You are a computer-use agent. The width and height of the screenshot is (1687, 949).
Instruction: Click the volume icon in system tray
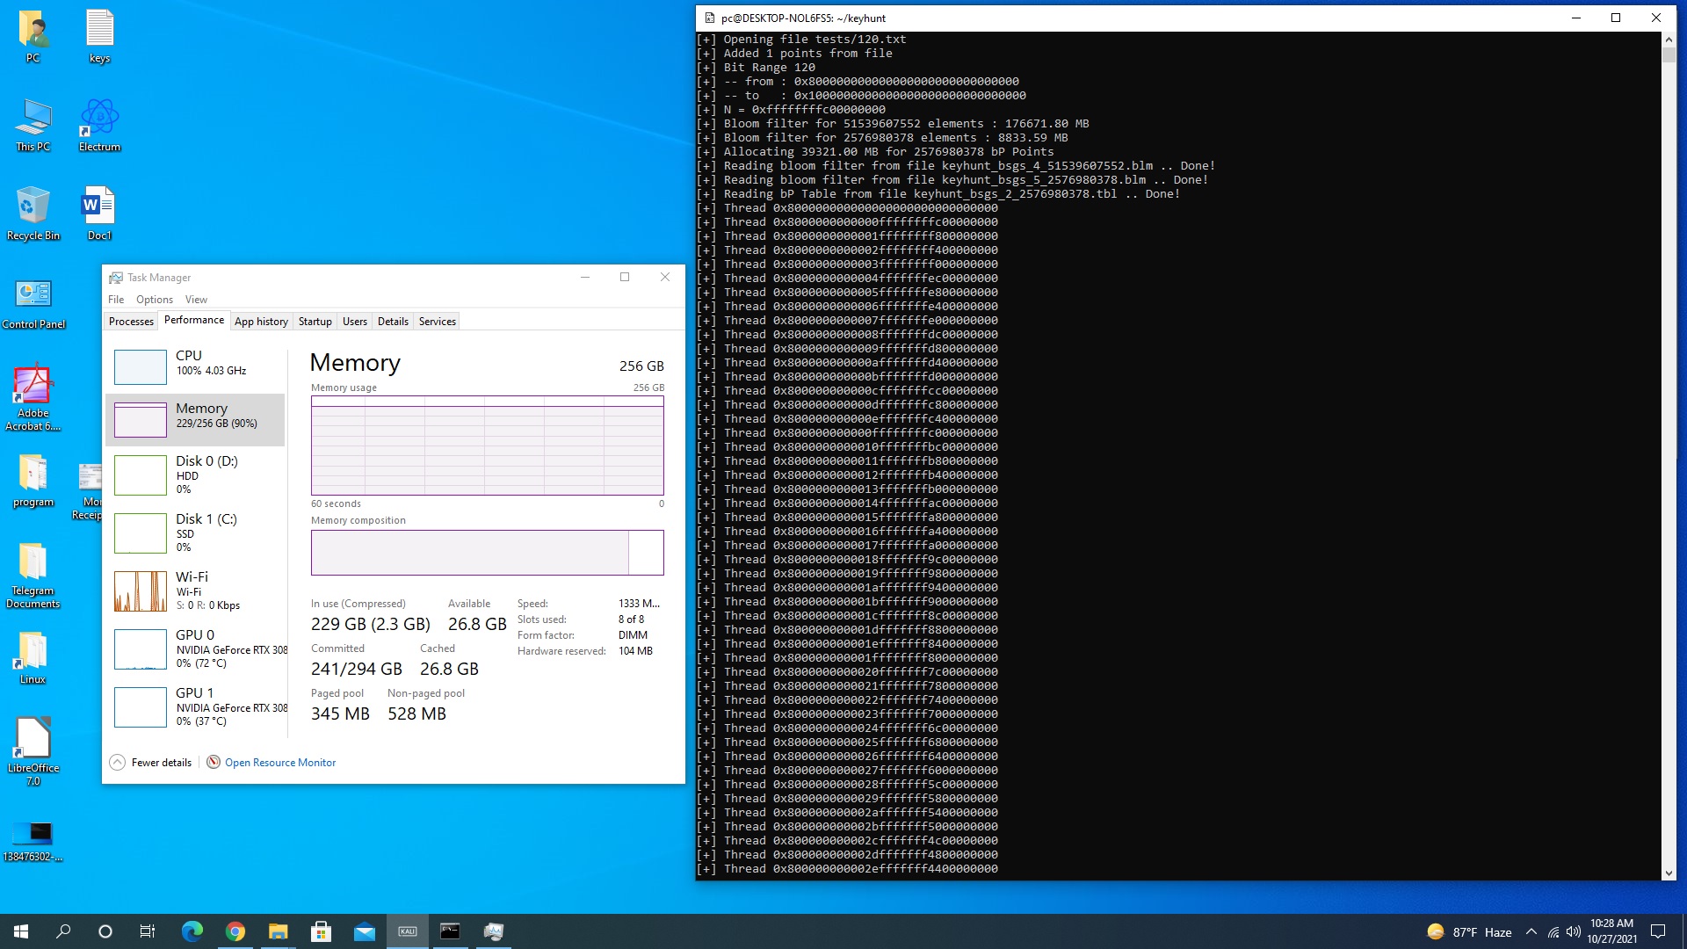click(1573, 931)
